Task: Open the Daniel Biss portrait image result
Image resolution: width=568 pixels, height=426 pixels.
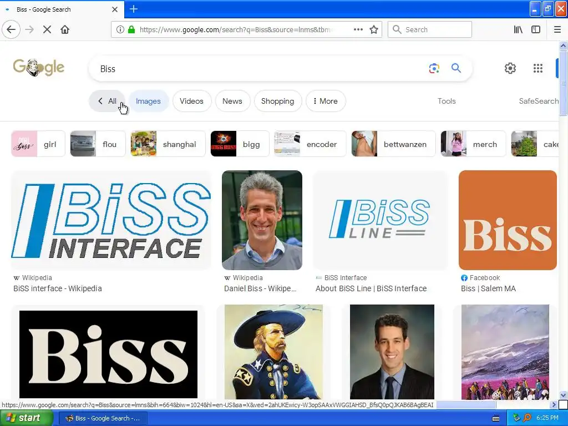Action: pos(262,220)
